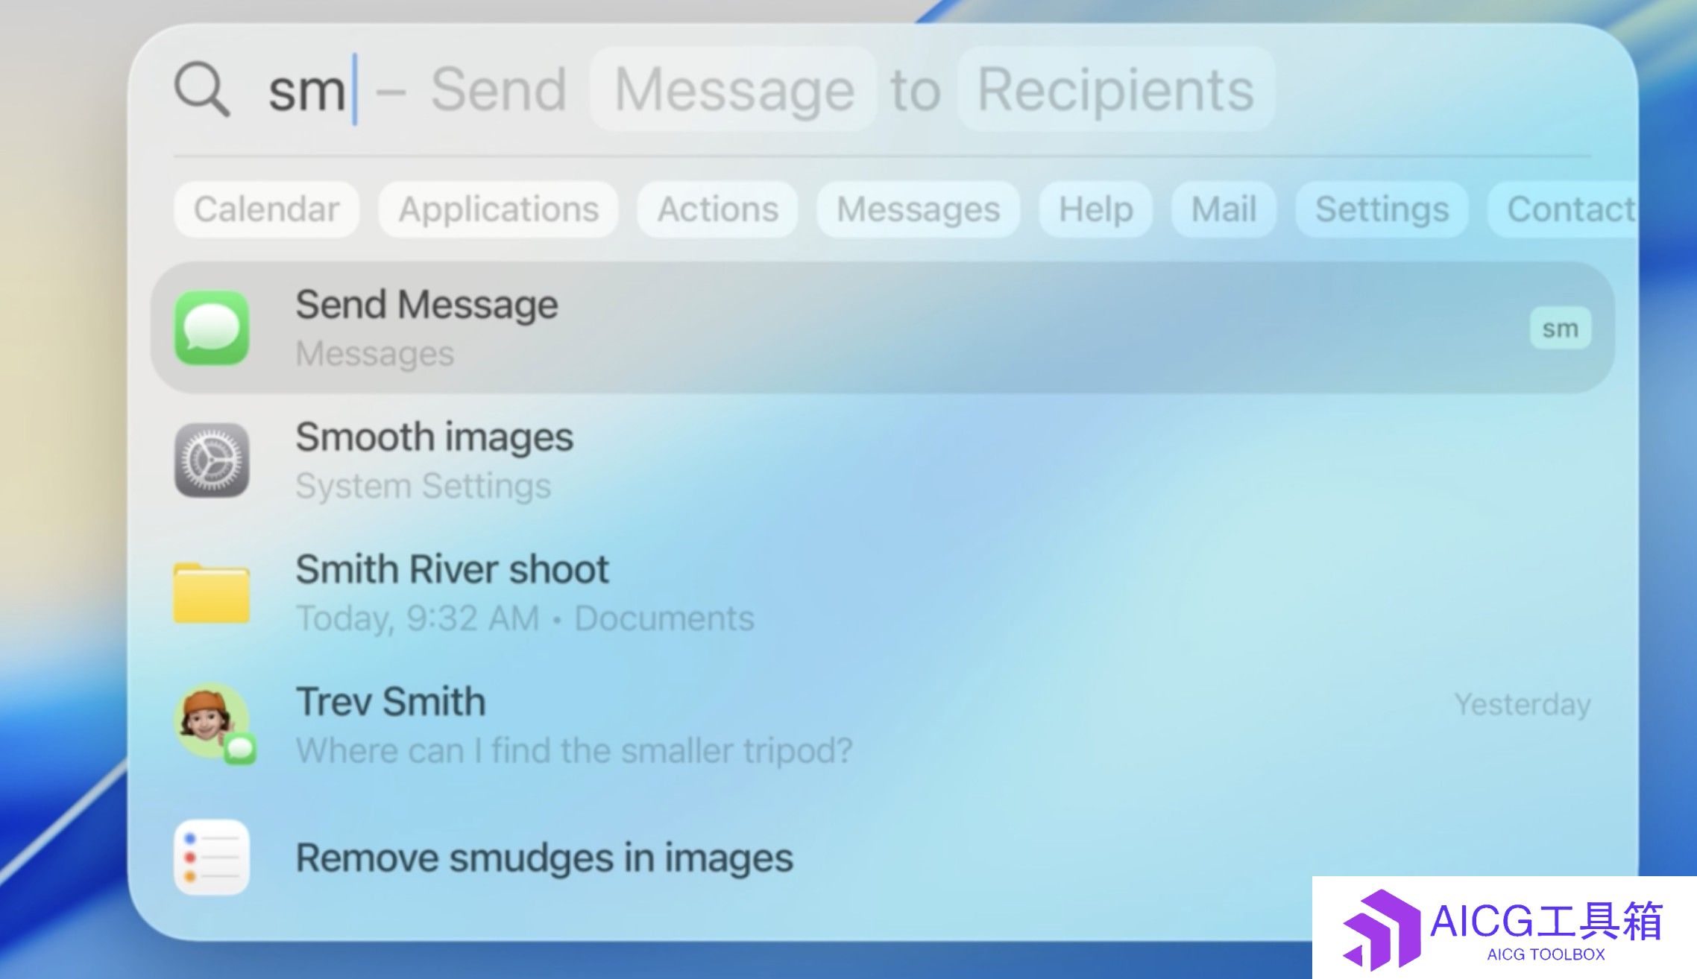Viewport: 1697px width, 979px height.
Task: Click the Spotlight magnifying glass icon
Action: (202, 89)
